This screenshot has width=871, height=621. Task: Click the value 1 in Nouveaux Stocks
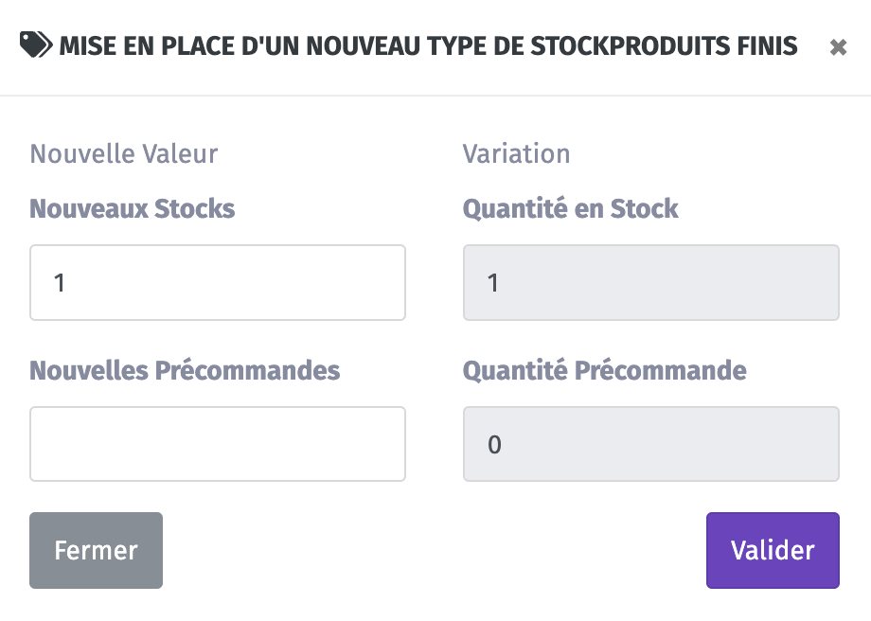(x=60, y=283)
